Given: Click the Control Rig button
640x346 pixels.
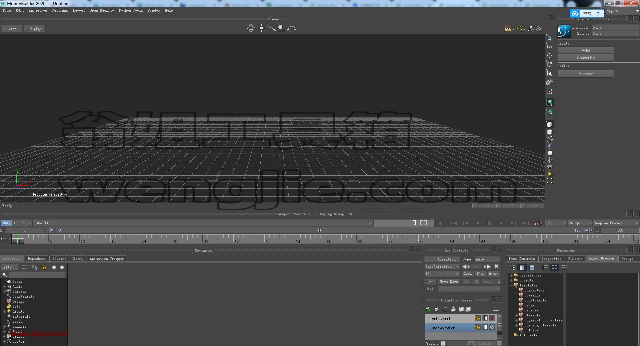Looking at the screenshot, I should [x=586, y=58].
